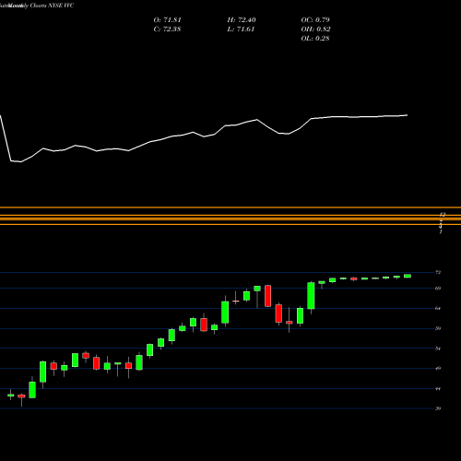The width and height of the screenshot is (461, 461).
Task: Click the '72' price axis label
Action: click(x=438, y=272)
